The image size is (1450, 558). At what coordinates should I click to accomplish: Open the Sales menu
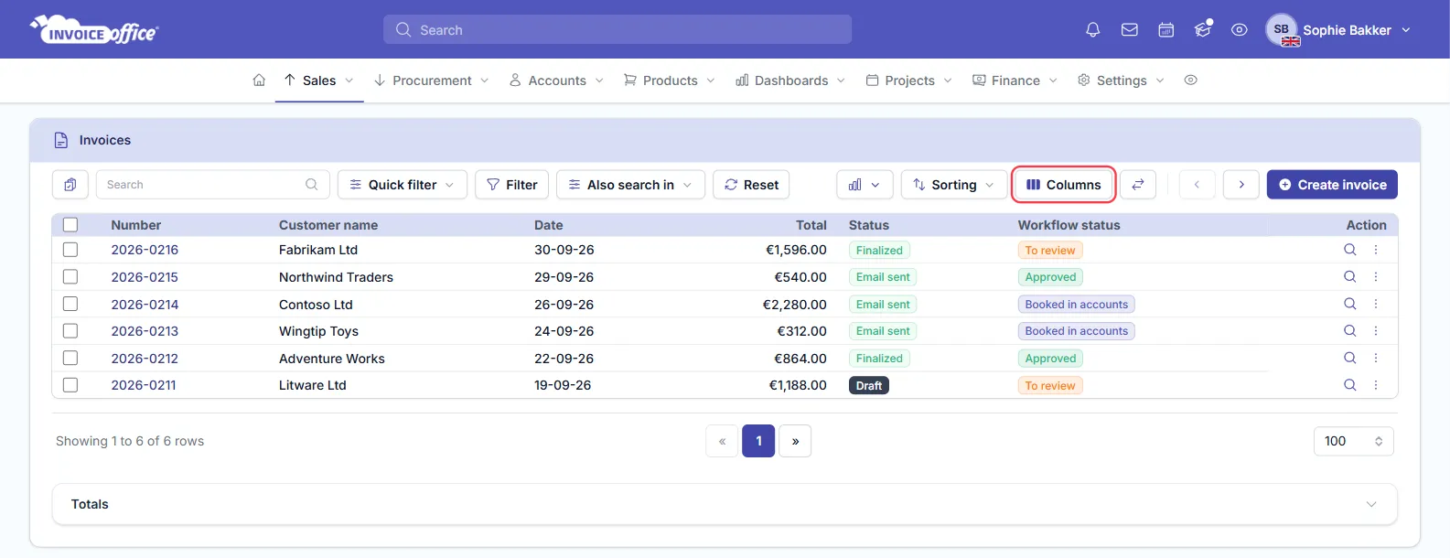319,80
